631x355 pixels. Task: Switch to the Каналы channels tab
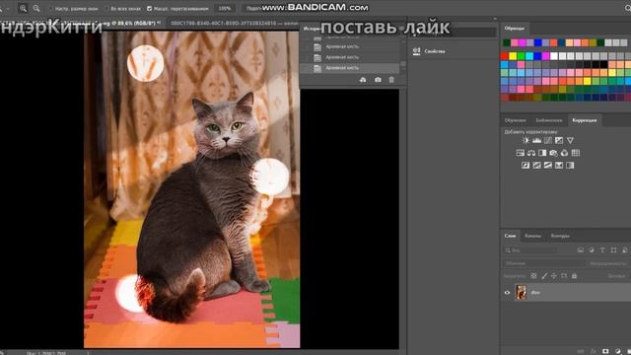(x=532, y=236)
